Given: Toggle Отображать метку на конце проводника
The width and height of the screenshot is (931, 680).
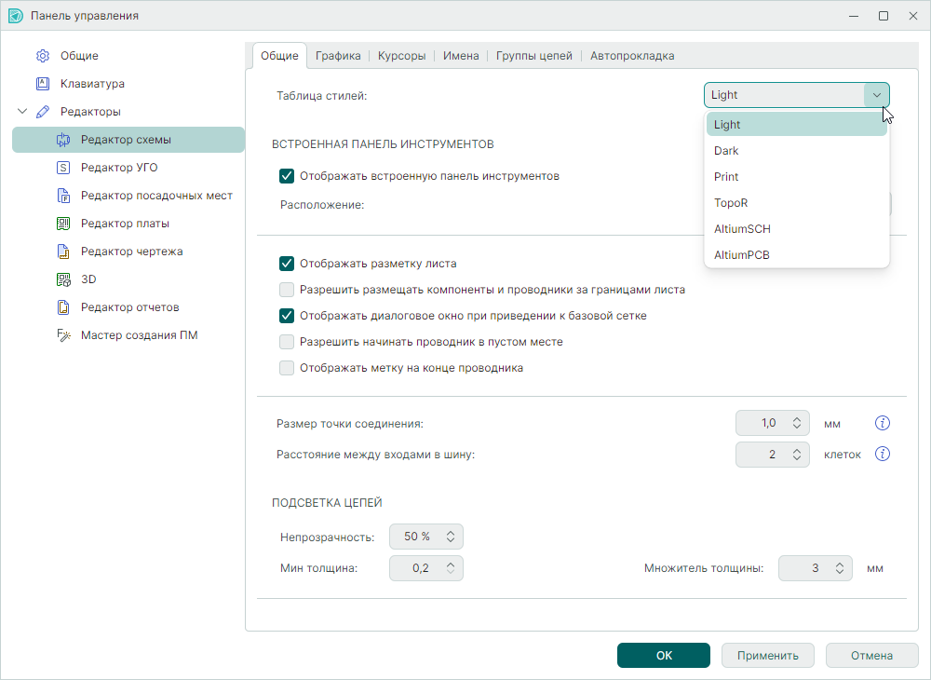Looking at the screenshot, I should (x=287, y=368).
